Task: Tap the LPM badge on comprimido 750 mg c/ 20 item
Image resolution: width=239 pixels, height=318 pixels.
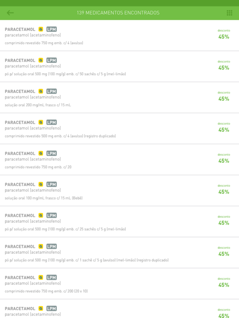Action: coord(51,153)
